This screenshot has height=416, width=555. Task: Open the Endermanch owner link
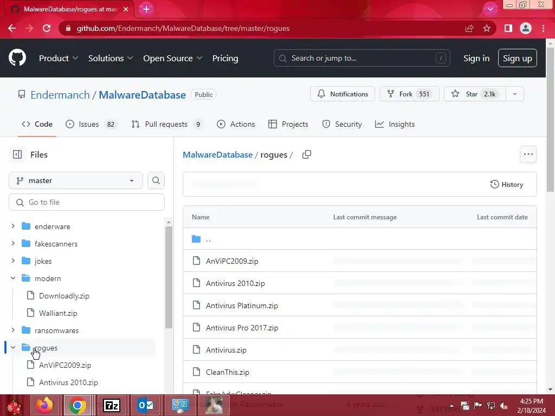60,95
